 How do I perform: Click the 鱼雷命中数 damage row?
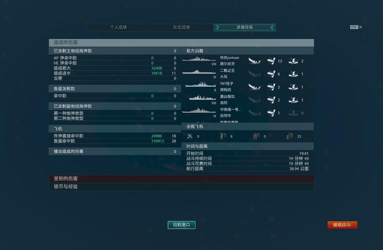point(115,141)
